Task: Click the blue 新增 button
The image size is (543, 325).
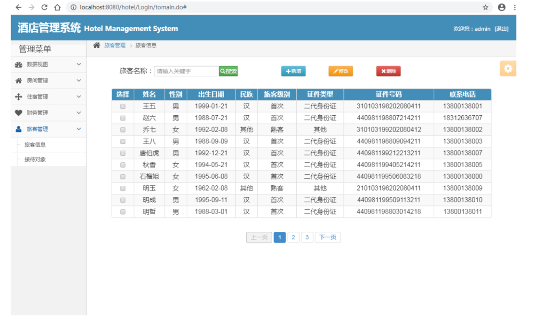Action: [293, 71]
